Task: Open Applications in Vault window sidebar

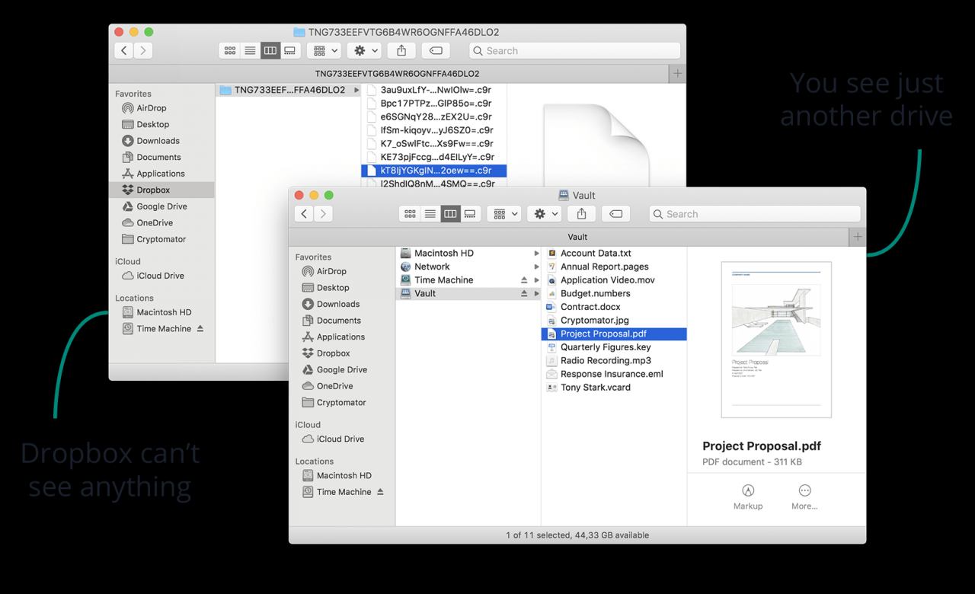Action: (x=342, y=337)
